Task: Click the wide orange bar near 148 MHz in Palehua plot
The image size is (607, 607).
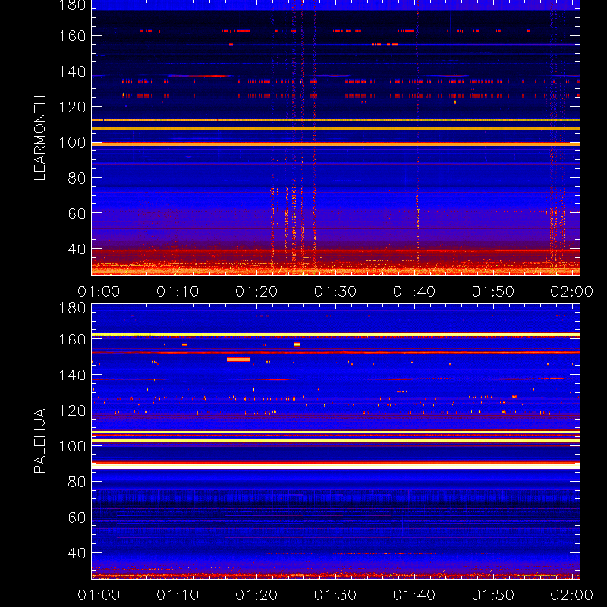Action: pyautogui.click(x=238, y=360)
